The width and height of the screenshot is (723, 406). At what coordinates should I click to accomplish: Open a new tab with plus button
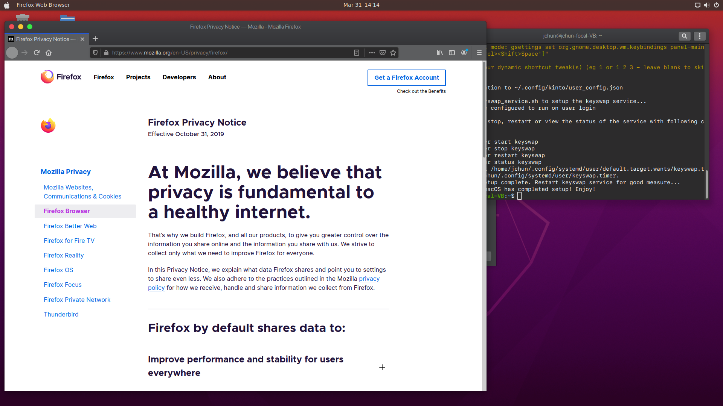95,39
